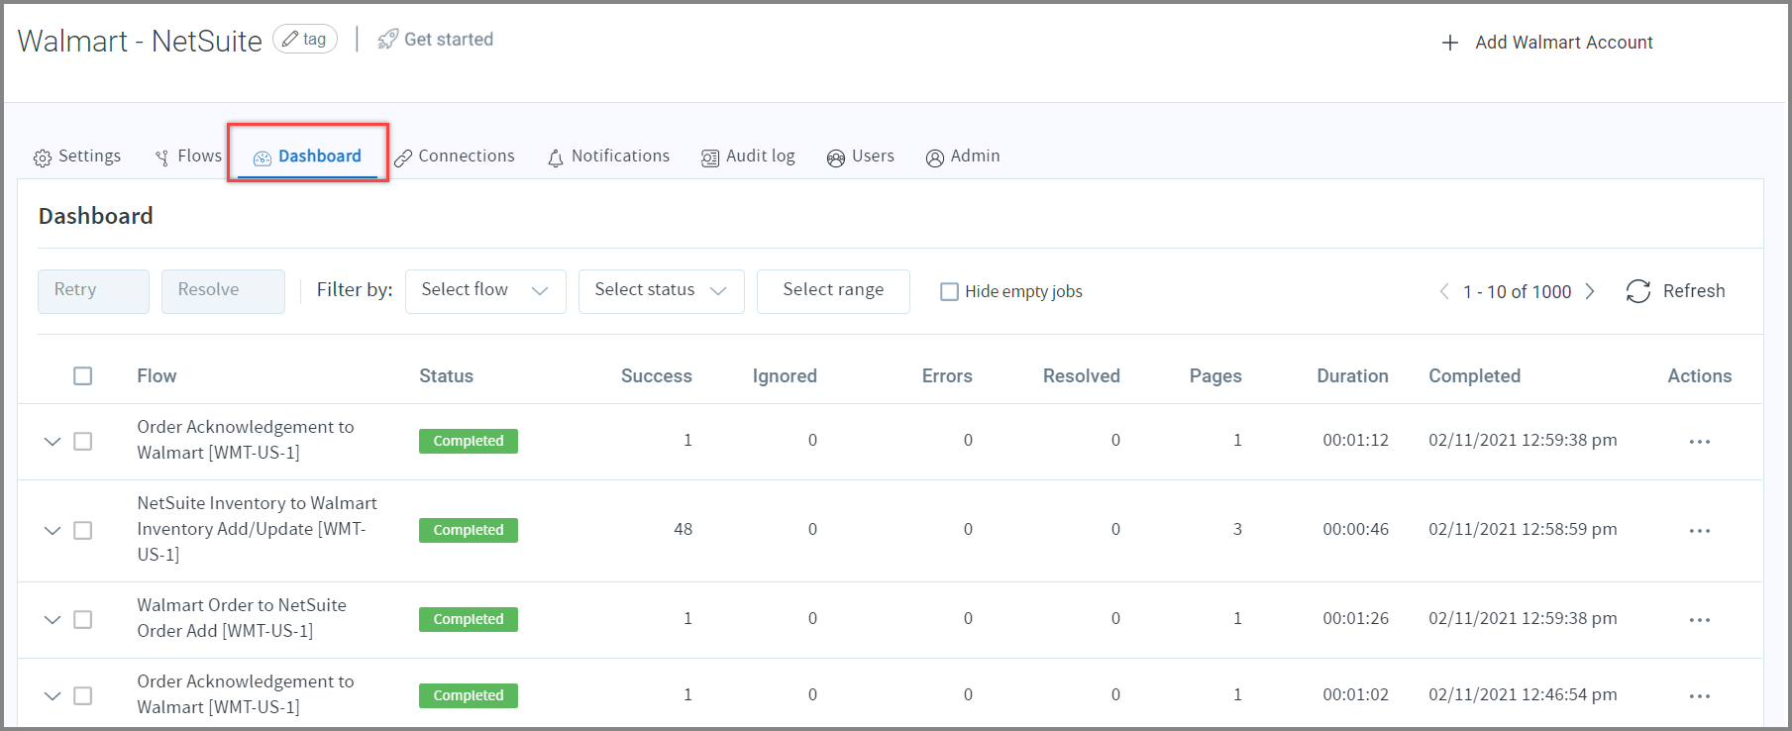The image size is (1792, 731).
Task: Select the Dashboard tab
Action: tap(308, 157)
